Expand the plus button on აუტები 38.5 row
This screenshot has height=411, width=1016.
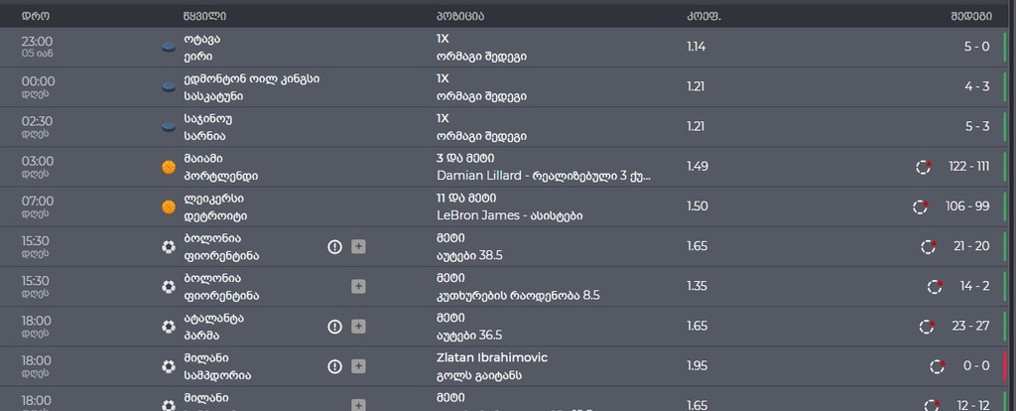pos(358,246)
